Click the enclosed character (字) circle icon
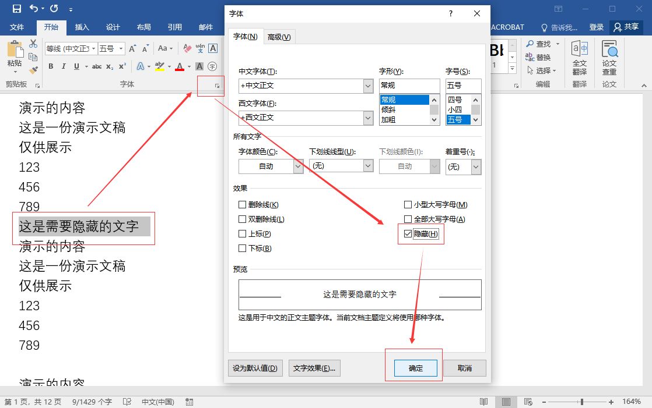The height and width of the screenshot is (408, 652). point(212,66)
